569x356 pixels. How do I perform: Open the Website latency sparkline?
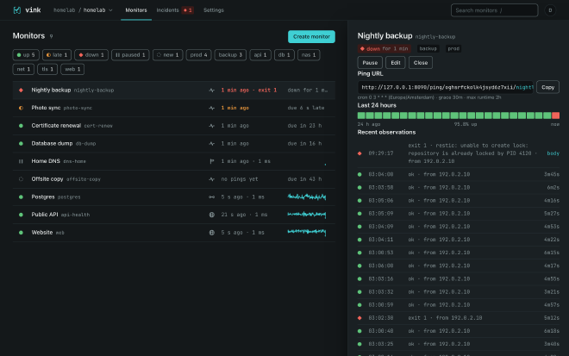(x=307, y=232)
